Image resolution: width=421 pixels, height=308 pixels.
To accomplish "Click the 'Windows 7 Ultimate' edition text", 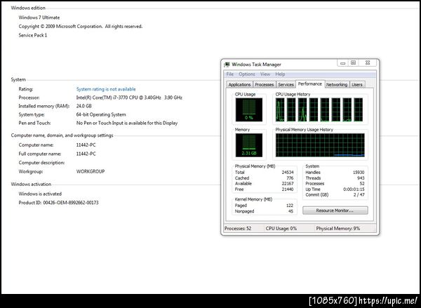I will pyautogui.click(x=39, y=18).
